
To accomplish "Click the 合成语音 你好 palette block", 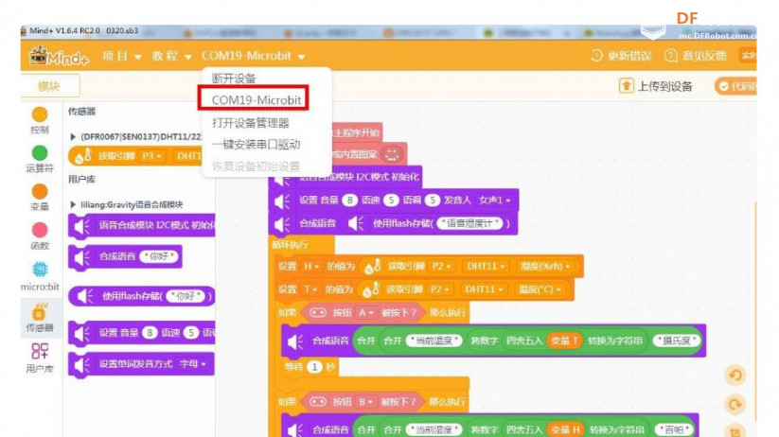I will click(x=125, y=256).
